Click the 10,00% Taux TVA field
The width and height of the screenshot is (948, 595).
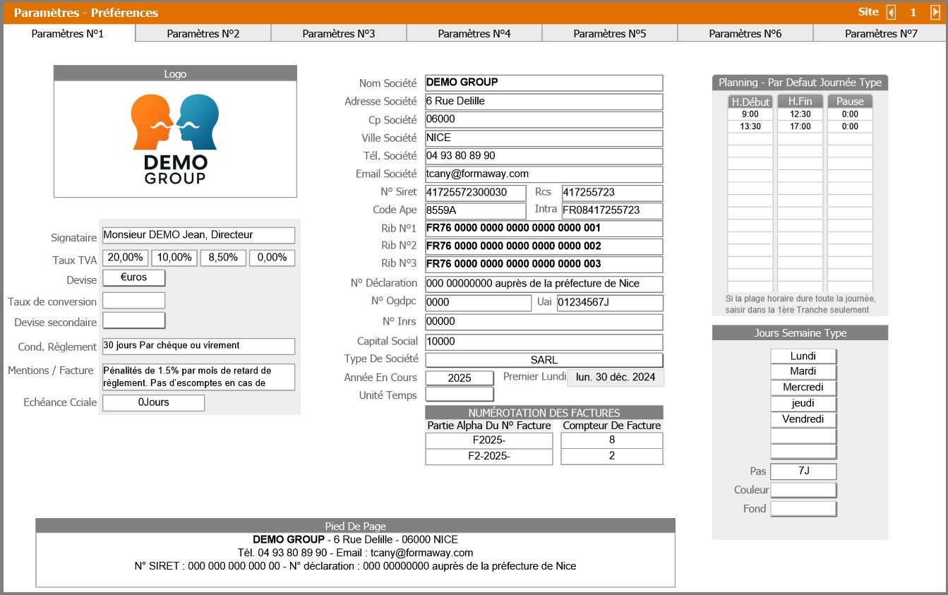pos(175,258)
